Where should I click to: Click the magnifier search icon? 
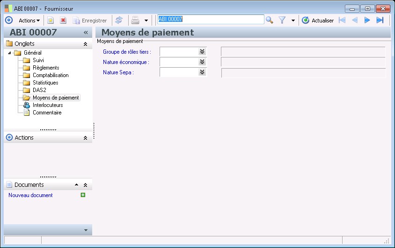tap(270, 20)
